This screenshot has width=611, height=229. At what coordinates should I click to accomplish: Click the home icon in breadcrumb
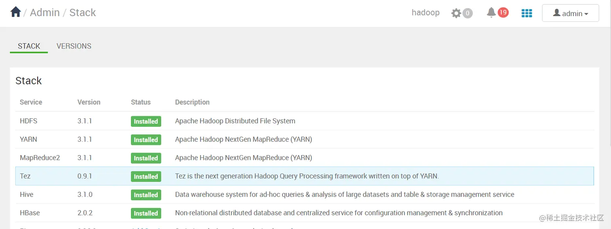(x=16, y=12)
